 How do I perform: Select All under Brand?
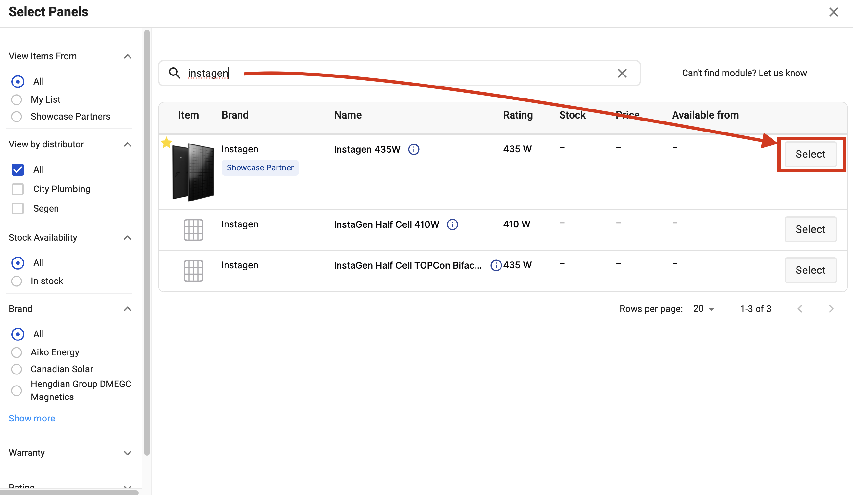18,334
